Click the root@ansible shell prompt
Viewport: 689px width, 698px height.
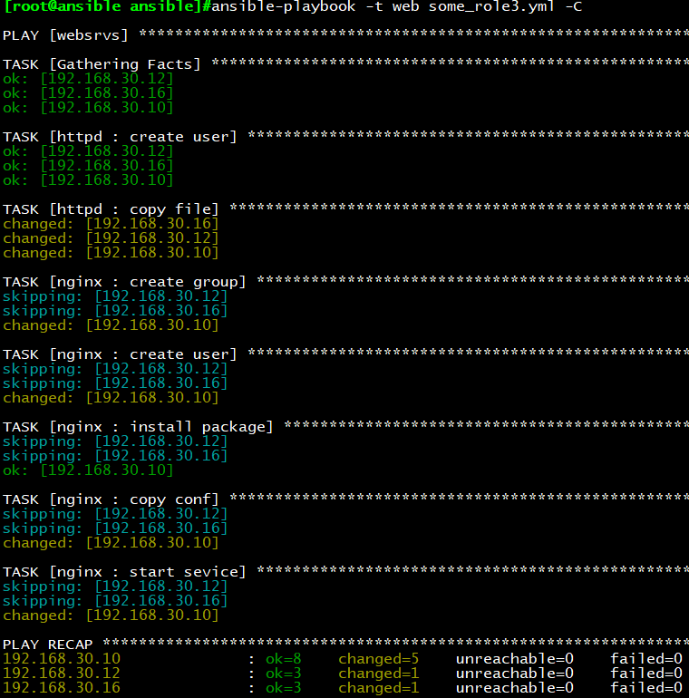pyautogui.click(x=107, y=6)
